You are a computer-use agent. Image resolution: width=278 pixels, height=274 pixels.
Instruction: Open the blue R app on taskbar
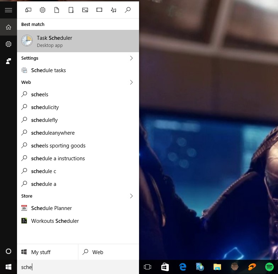point(200,267)
